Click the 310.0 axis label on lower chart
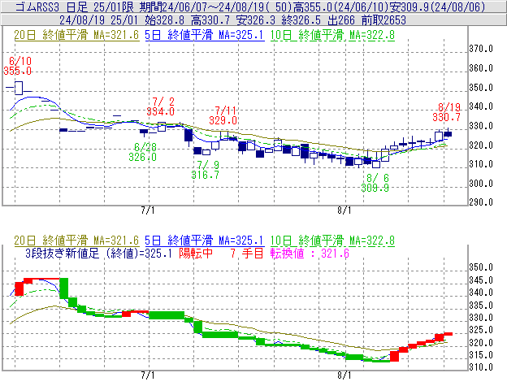Screen dimensions: 507x386 coord(481,367)
